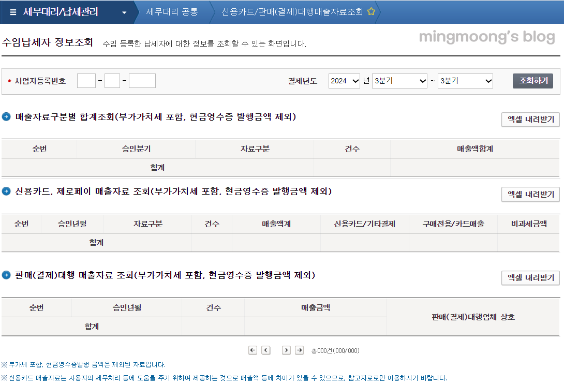This screenshot has width=564, height=384.
Task: Click the previous page pagination arrow
Action: point(266,350)
